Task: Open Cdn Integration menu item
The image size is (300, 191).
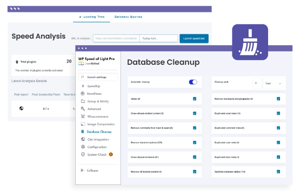Action: (x=98, y=140)
